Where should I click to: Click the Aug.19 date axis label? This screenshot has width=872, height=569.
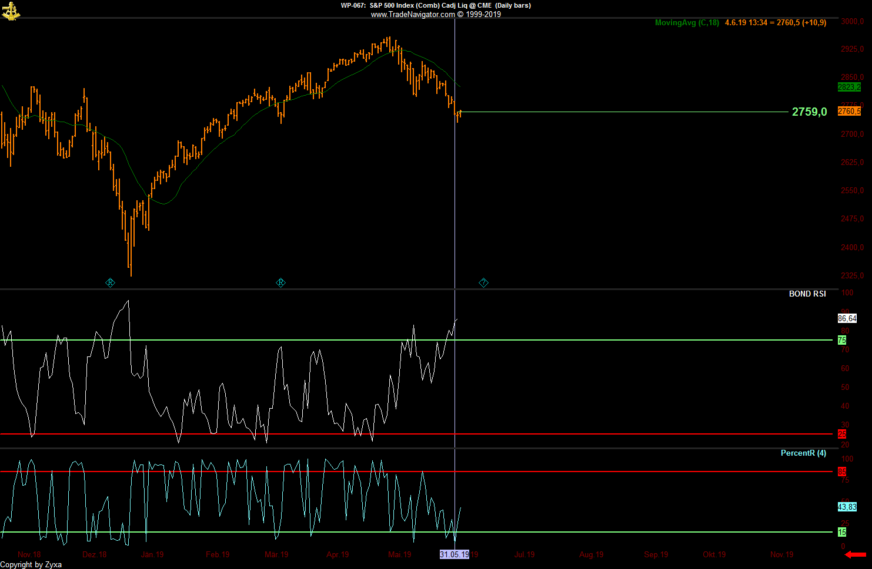point(592,554)
